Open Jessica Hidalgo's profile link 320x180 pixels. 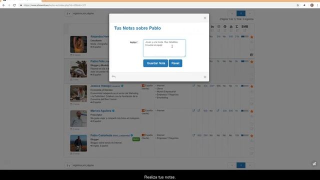point(100,86)
